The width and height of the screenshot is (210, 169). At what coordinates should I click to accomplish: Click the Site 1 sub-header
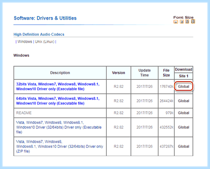click(183, 76)
